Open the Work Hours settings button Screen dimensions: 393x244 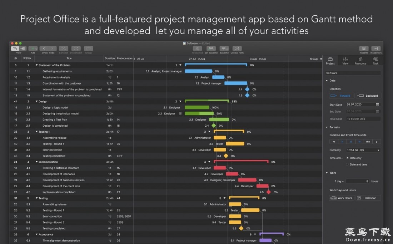click(x=342, y=198)
